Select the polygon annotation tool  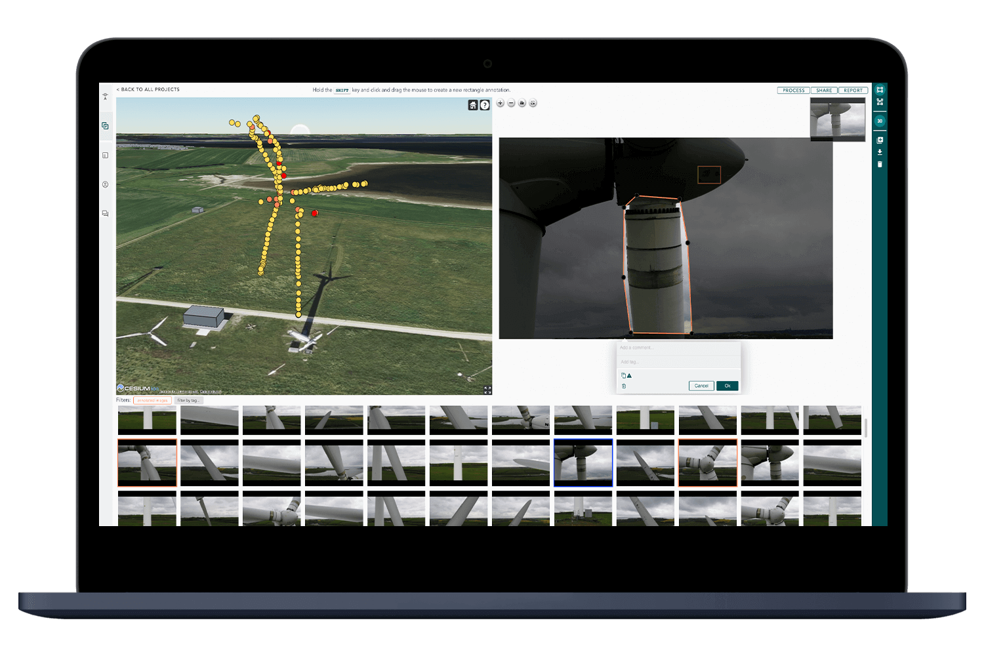click(x=880, y=102)
